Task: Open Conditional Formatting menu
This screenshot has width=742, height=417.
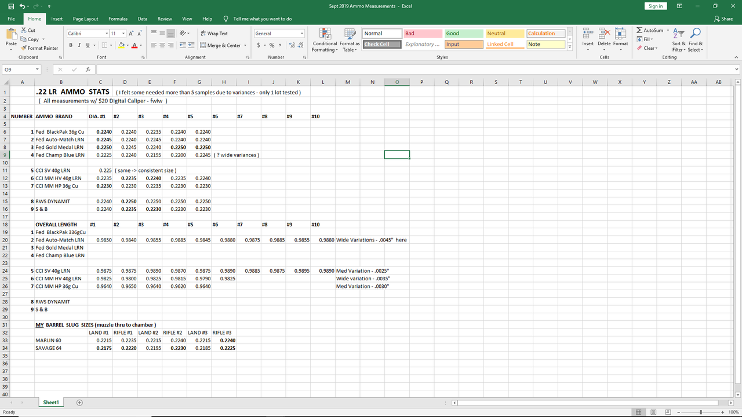Action: (325, 39)
